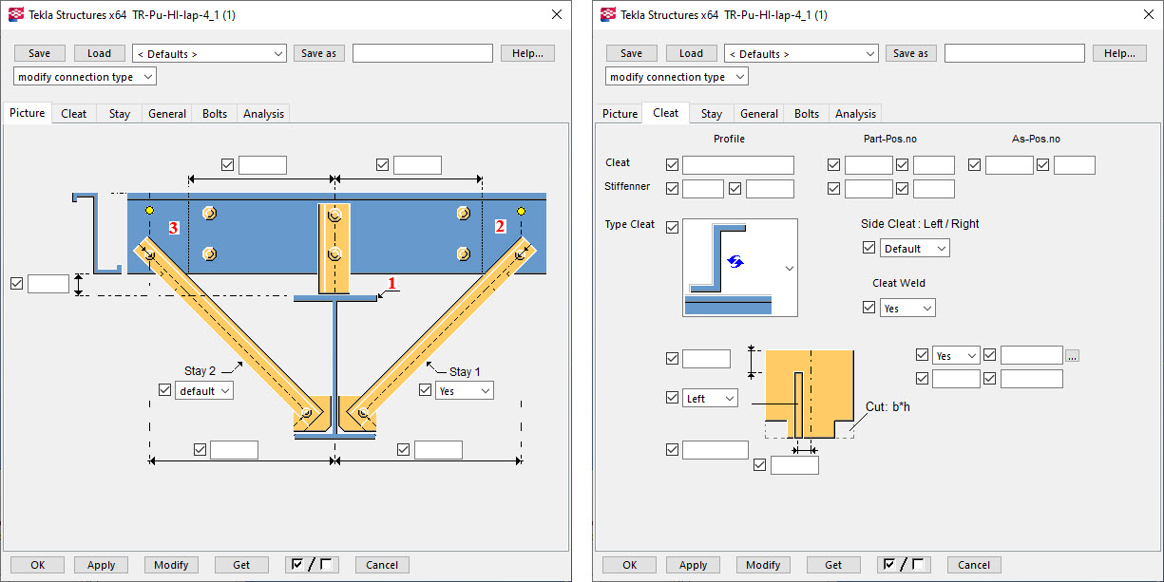Click Cancel in the Picture-tab dialog
The height and width of the screenshot is (582, 1164).
pyautogui.click(x=383, y=565)
